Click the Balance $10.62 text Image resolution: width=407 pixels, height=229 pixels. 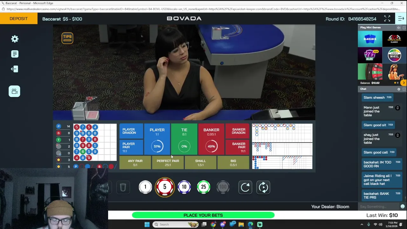370,83
